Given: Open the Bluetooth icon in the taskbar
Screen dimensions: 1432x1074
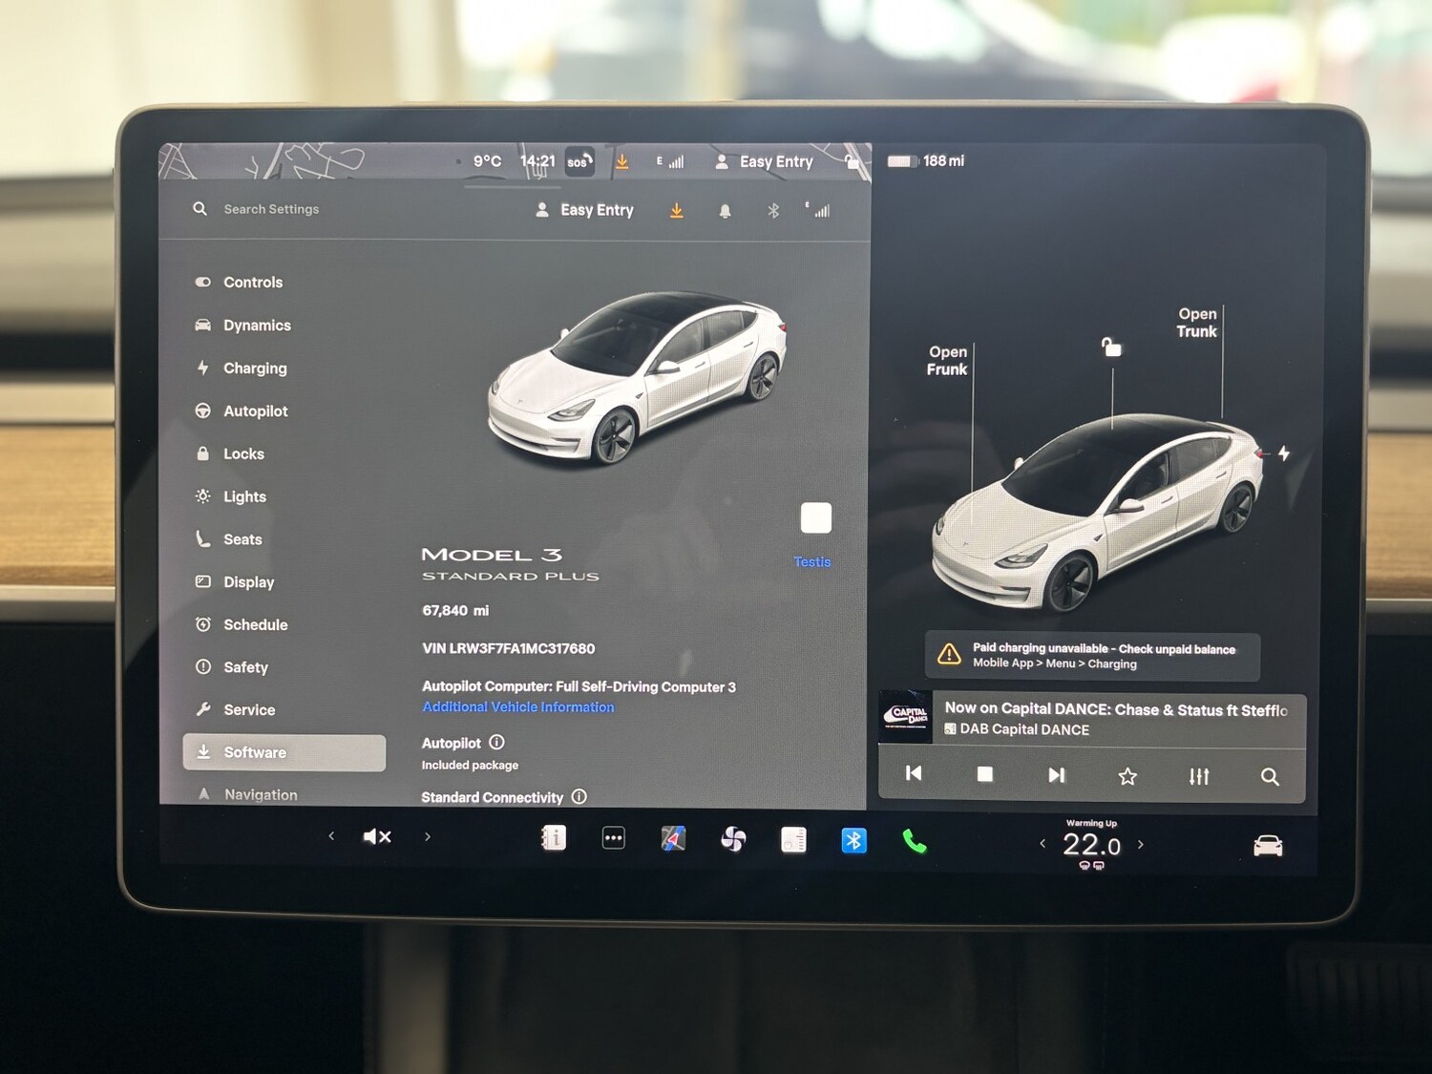Looking at the screenshot, I should (853, 839).
